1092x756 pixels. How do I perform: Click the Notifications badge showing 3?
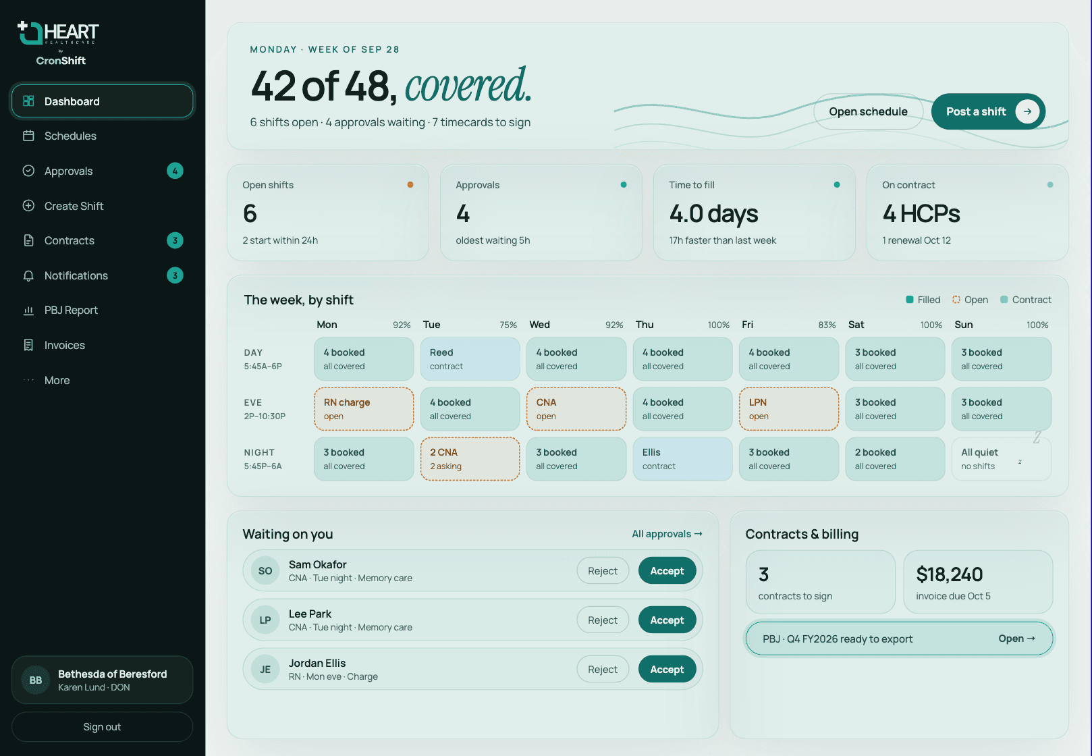(x=175, y=275)
